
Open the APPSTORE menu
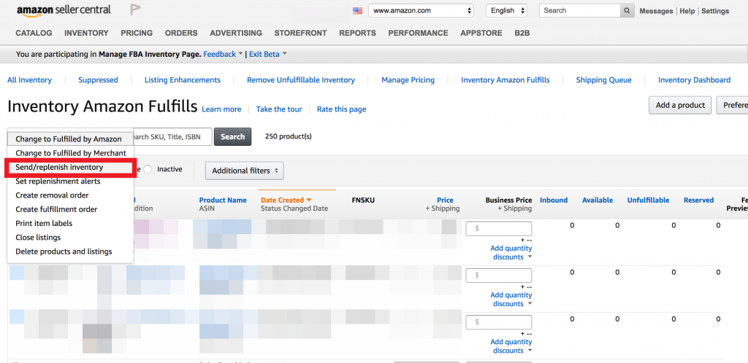coord(481,34)
